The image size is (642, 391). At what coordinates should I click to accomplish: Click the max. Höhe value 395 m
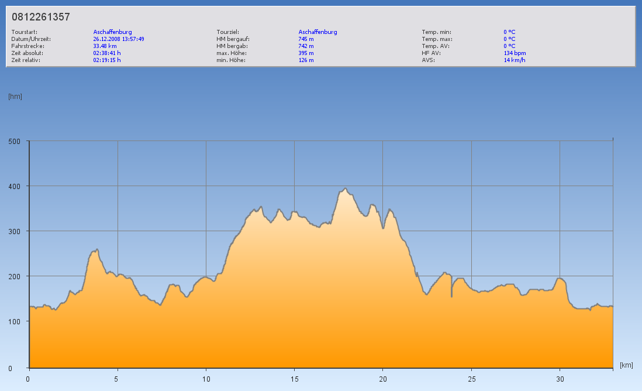click(306, 53)
